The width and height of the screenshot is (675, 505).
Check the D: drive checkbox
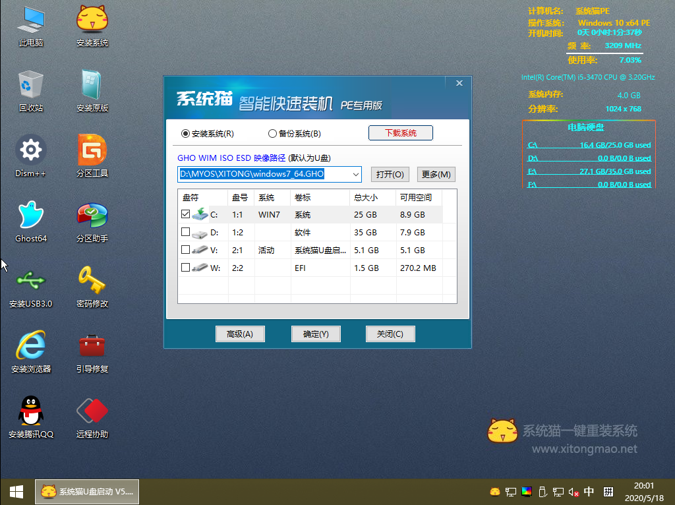(x=185, y=232)
